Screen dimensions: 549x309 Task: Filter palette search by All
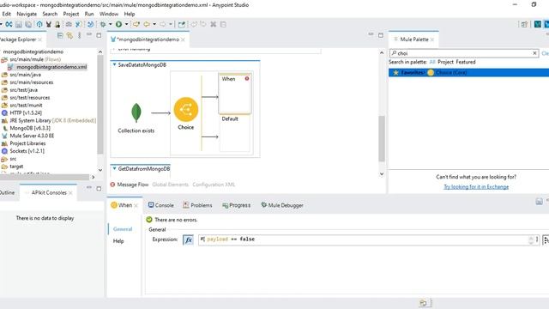[x=432, y=62]
